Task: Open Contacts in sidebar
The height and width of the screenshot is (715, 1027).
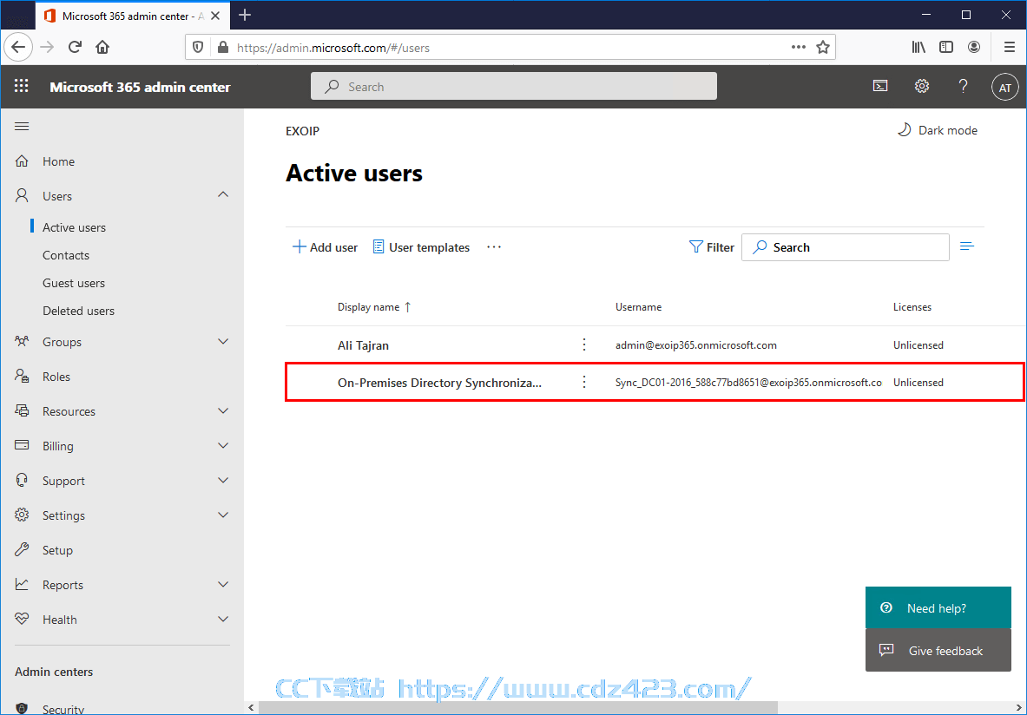Action: [x=65, y=255]
